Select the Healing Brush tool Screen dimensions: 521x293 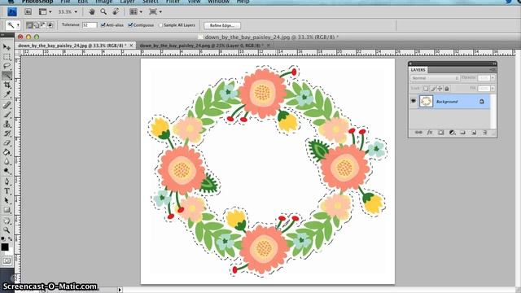7,105
